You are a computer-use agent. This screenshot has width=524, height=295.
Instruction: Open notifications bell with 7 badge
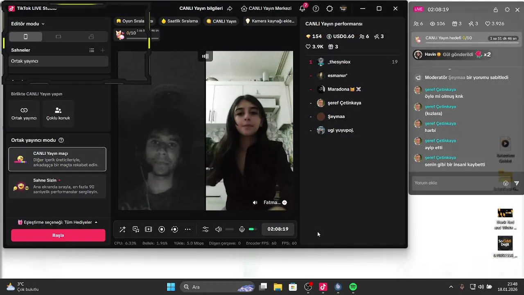point(303,8)
